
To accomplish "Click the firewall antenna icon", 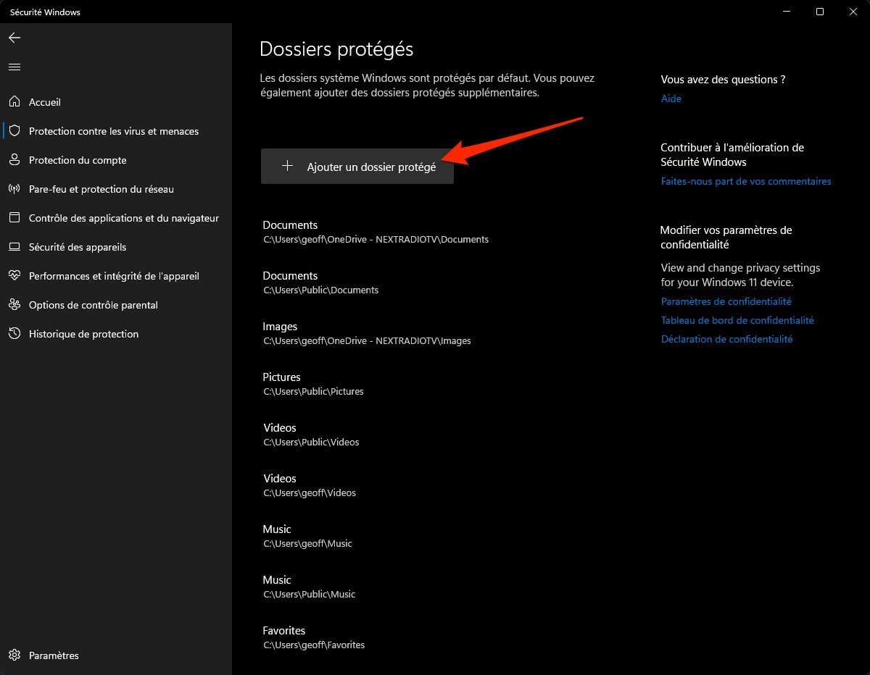I will point(14,189).
